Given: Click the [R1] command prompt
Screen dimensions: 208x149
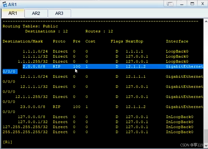Looking at the screenshot, I should coord(8,142).
